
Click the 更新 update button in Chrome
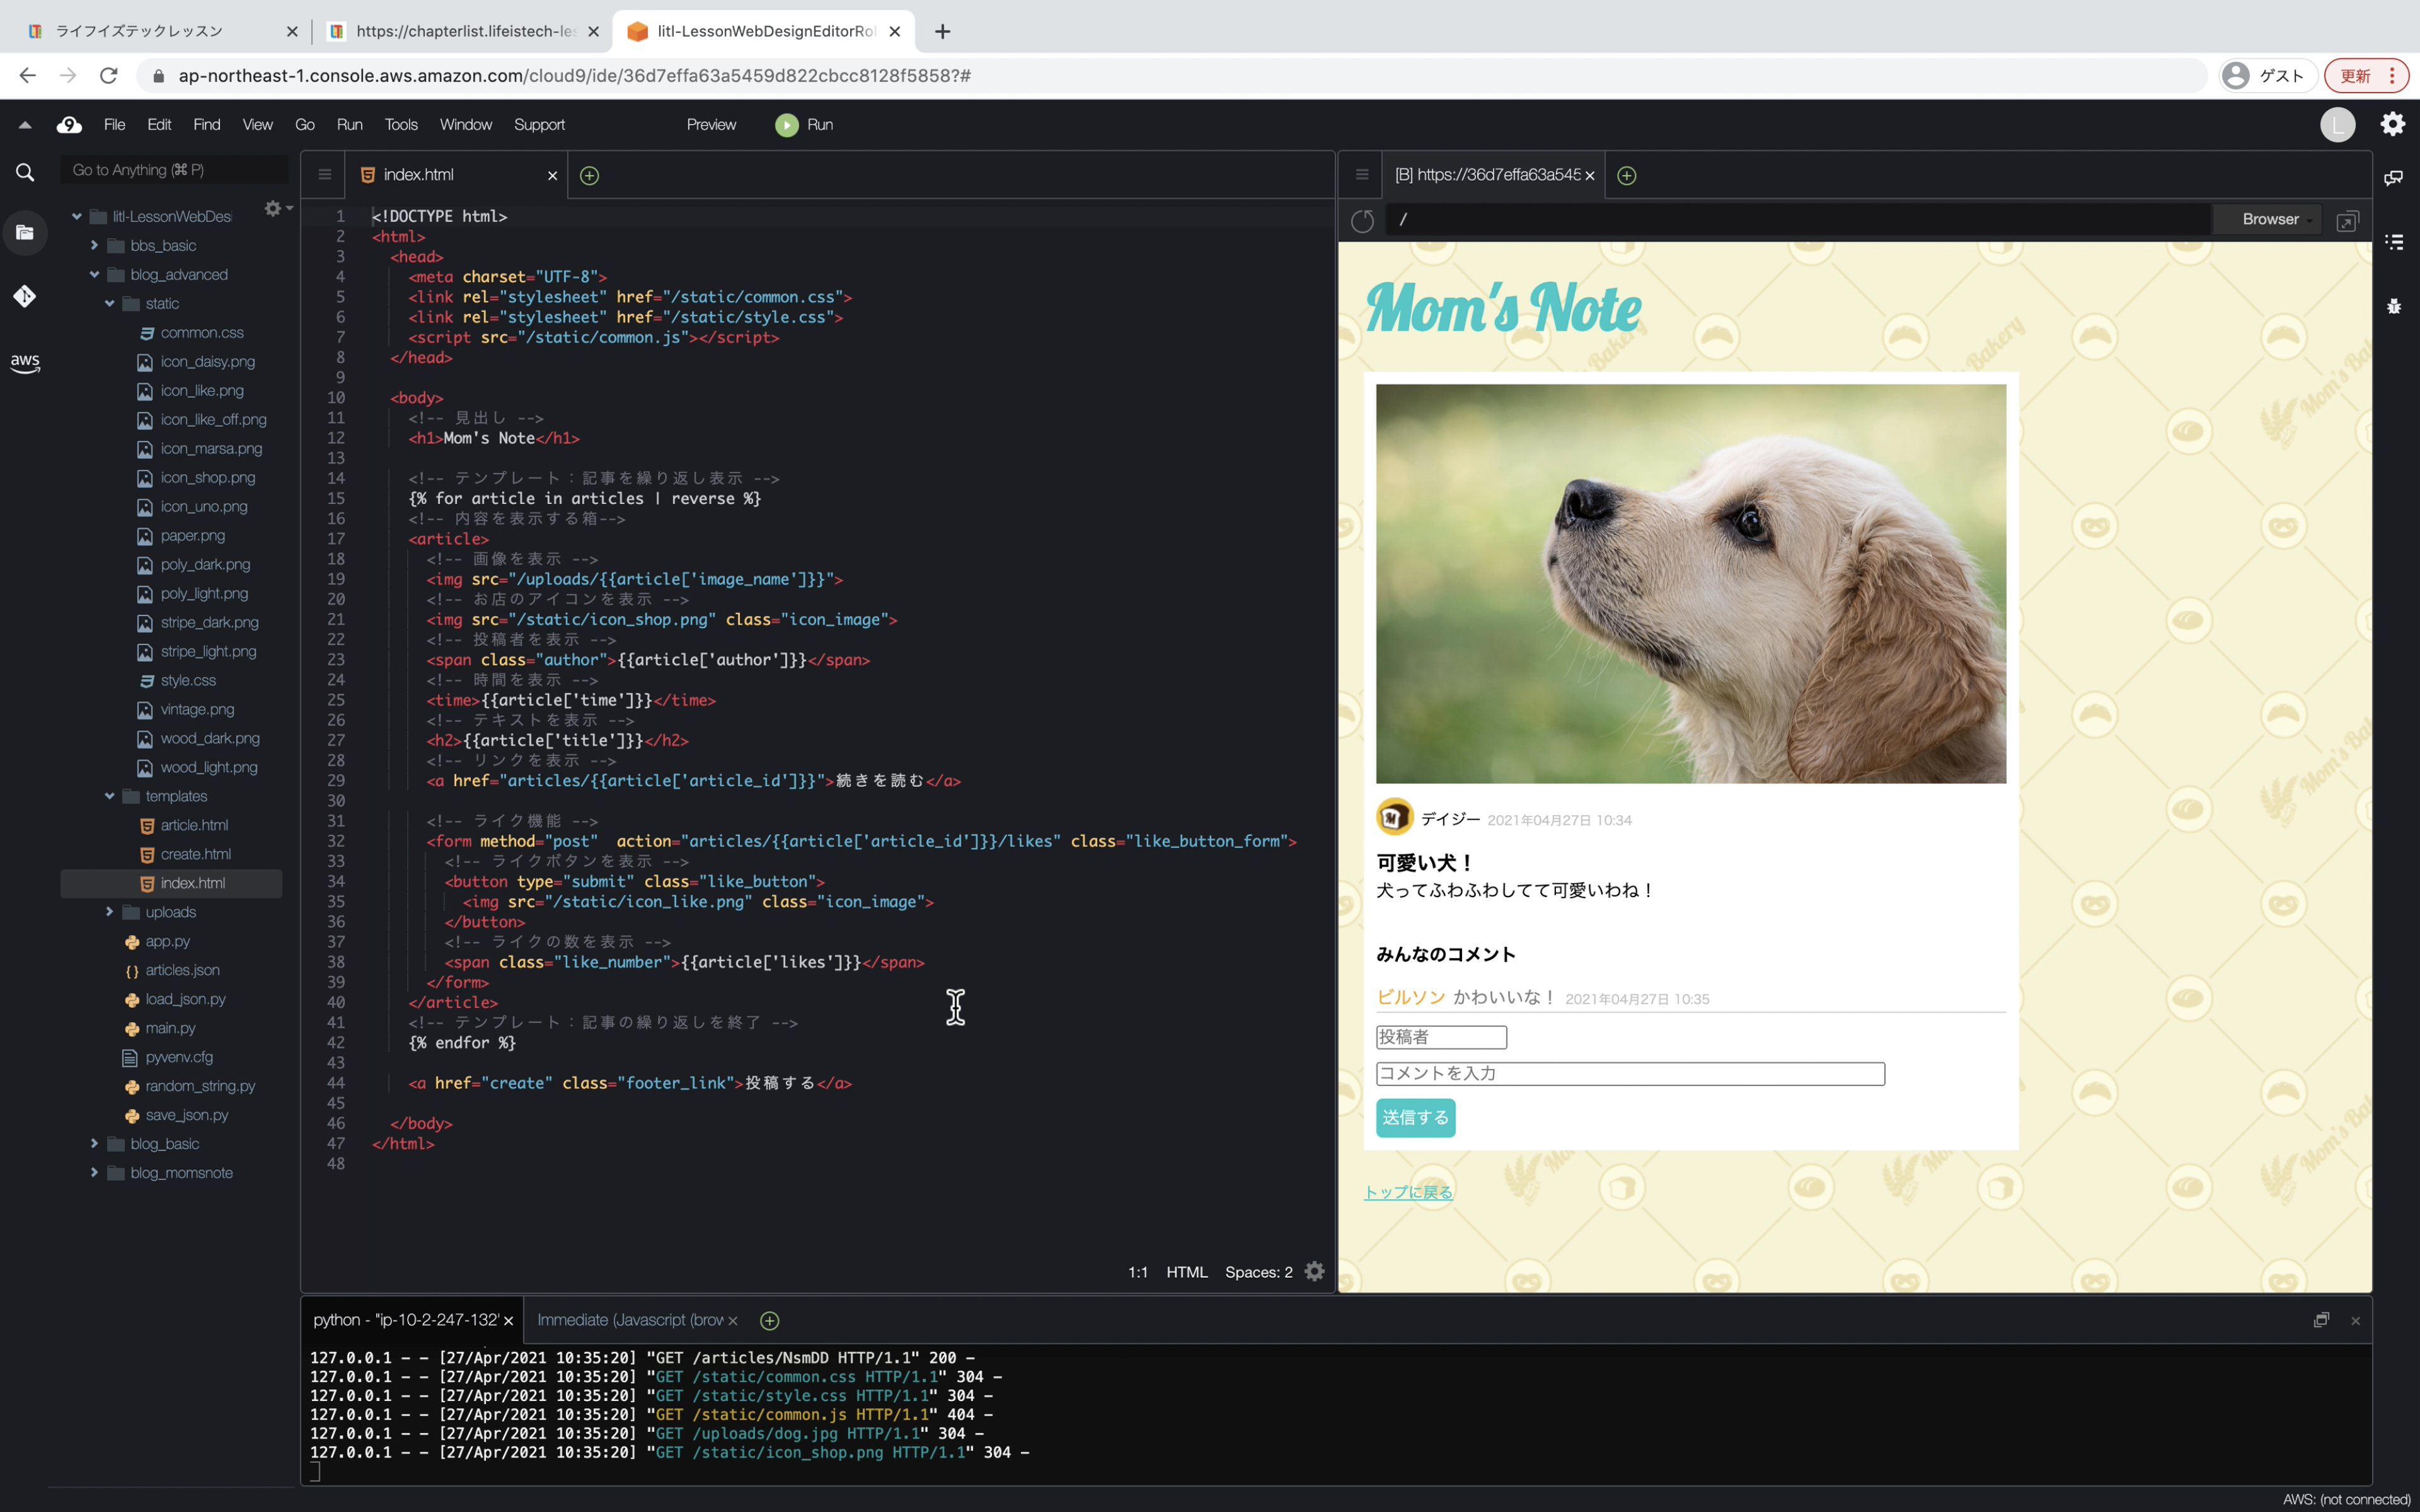[x=2366, y=76]
